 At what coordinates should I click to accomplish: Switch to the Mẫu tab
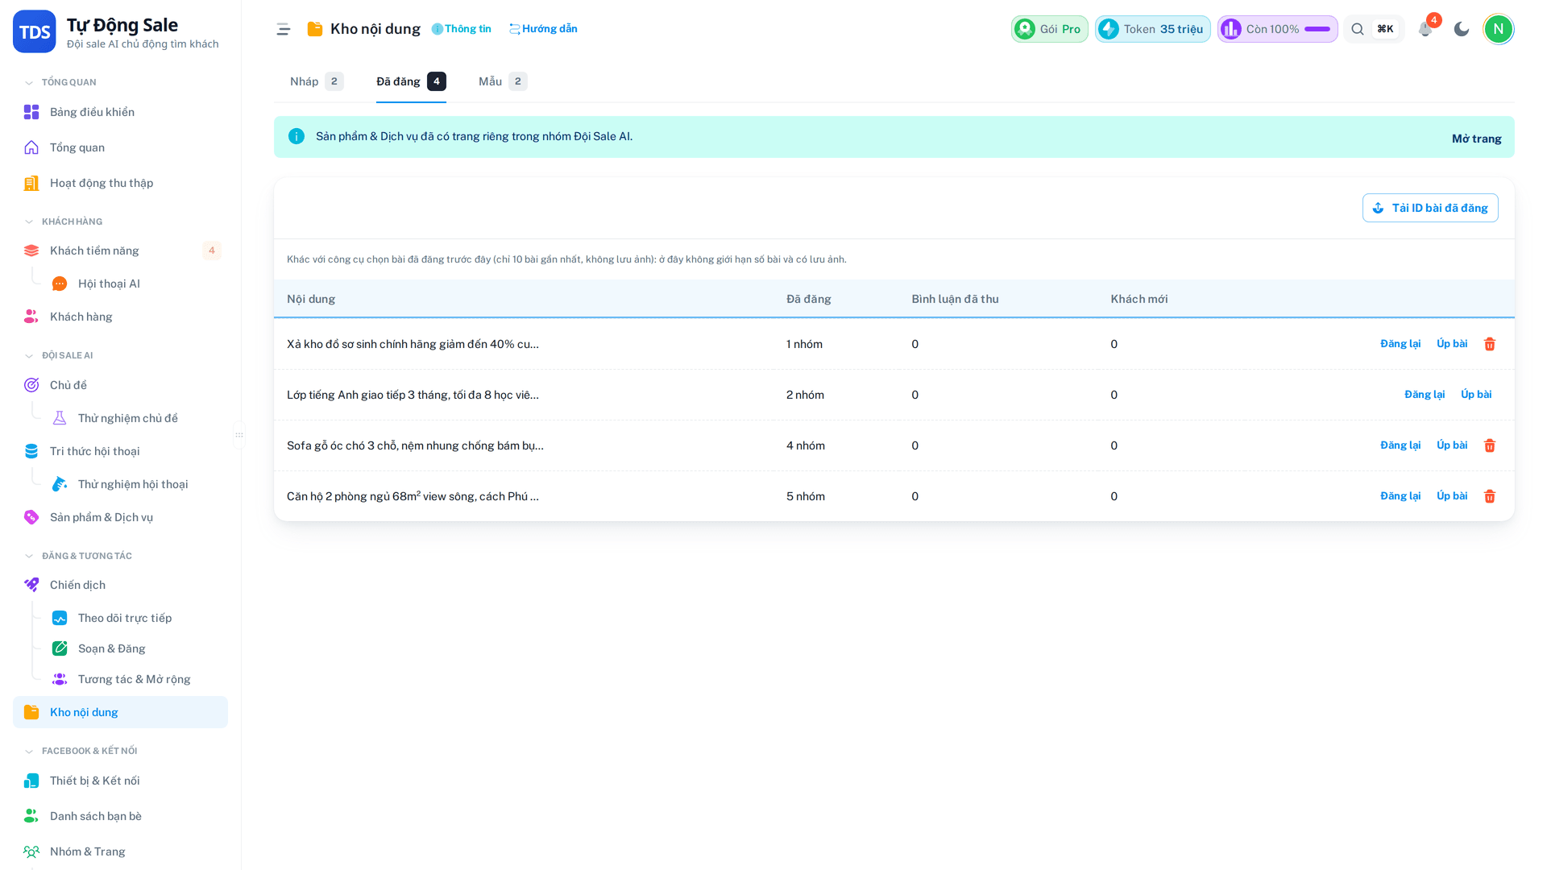tap(503, 81)
